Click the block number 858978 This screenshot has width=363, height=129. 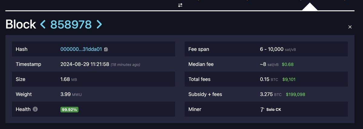[71, 24]
